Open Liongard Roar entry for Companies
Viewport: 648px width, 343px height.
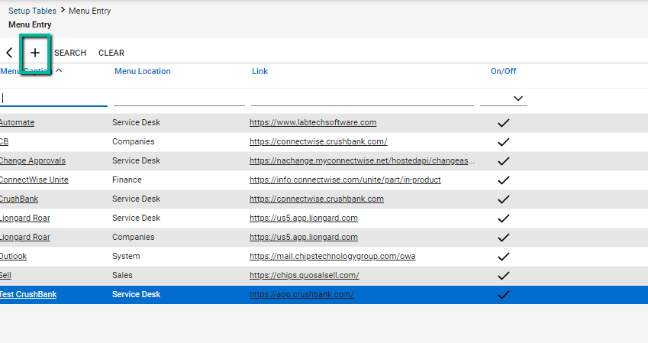[x=24, y=237]
